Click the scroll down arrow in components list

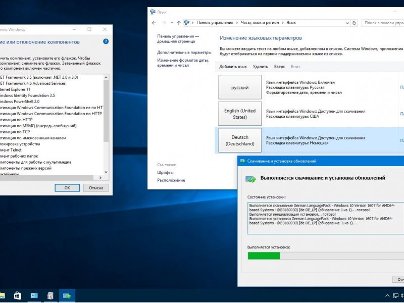point(106,172)
